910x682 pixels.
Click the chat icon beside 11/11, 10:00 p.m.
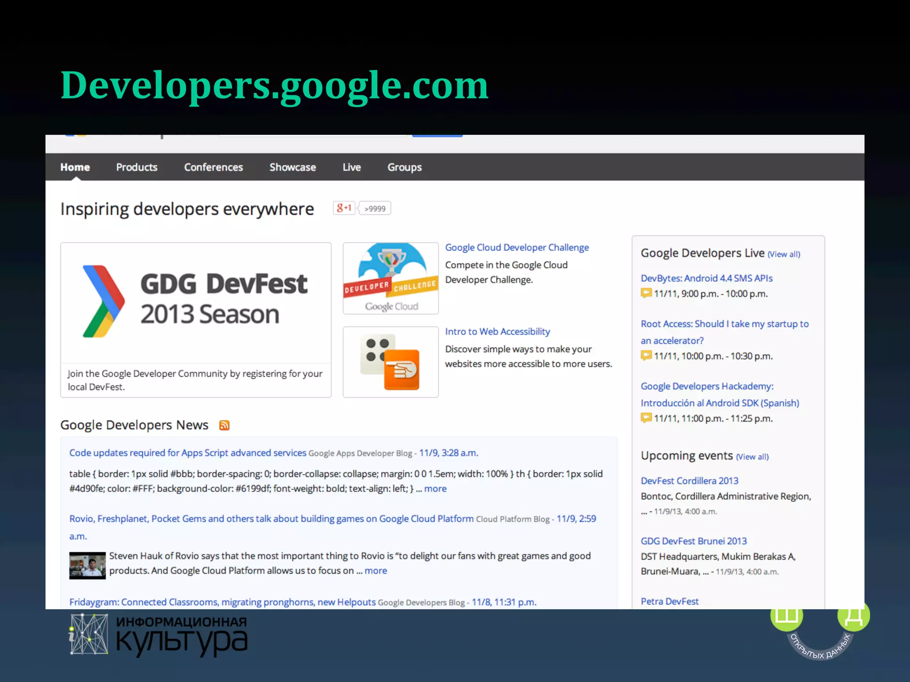(x=646, y=355)
